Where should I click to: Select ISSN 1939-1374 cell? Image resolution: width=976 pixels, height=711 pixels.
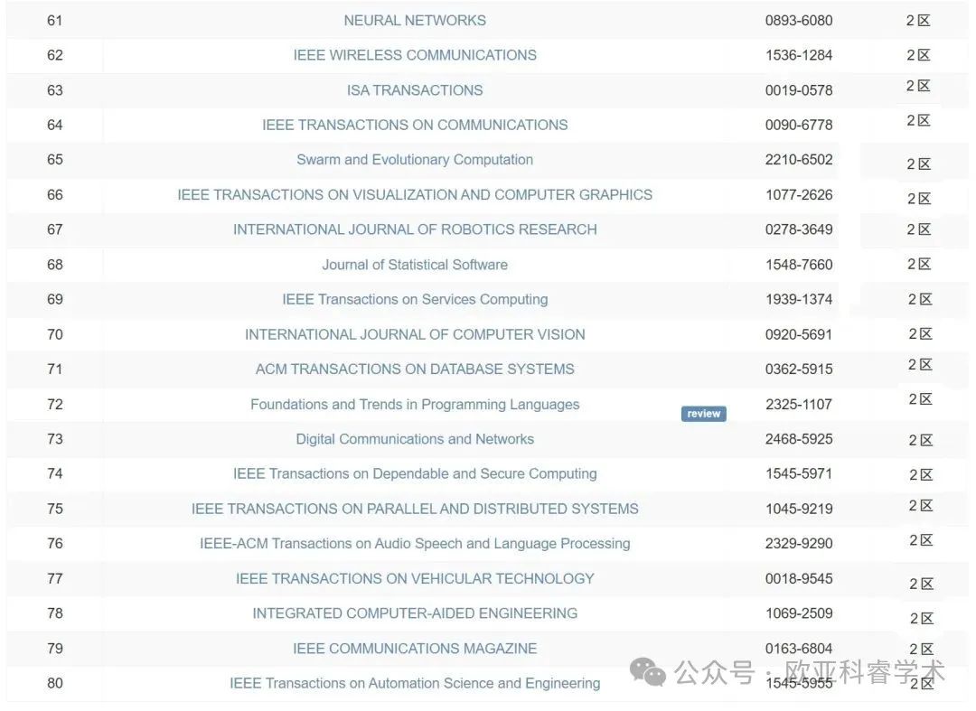[x=799, y=299]
